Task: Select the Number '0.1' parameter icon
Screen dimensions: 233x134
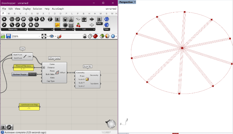Action: click(37, 25)
